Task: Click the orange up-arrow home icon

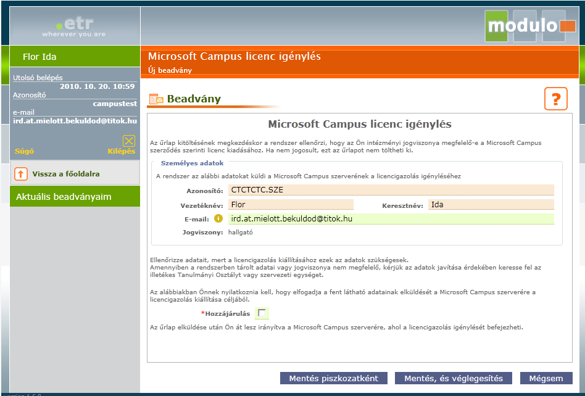Action: pos(21,174)
